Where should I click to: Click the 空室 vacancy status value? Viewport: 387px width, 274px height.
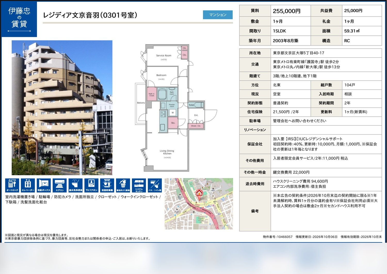277,94
